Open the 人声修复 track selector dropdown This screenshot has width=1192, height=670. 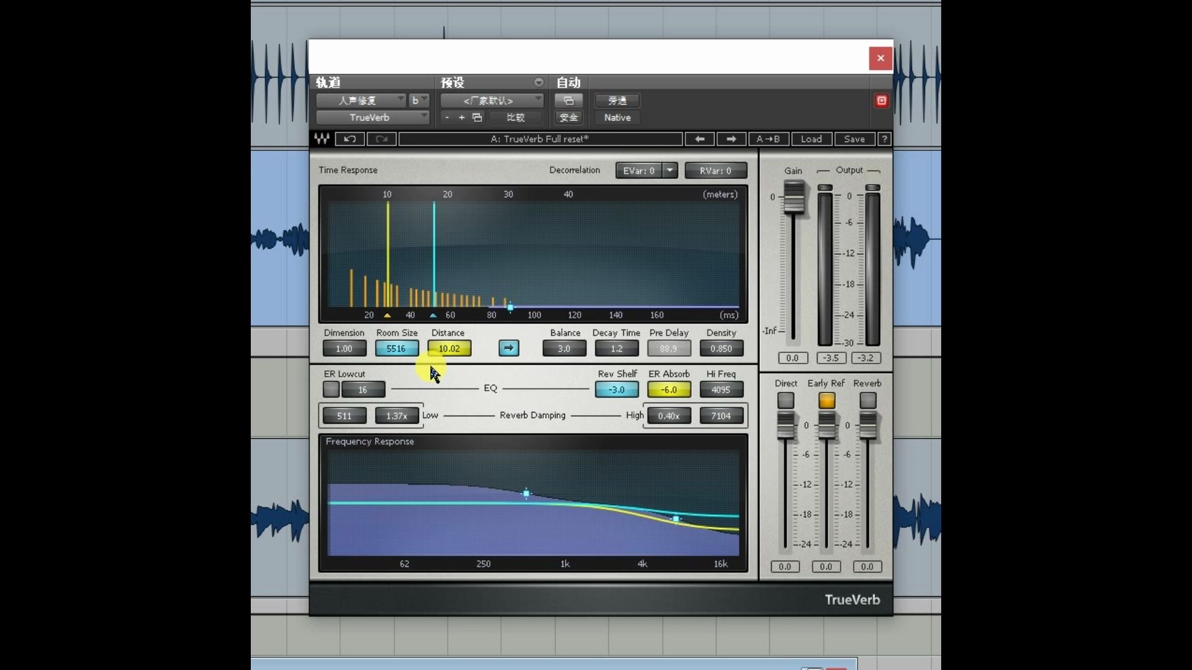coord(361,100)
